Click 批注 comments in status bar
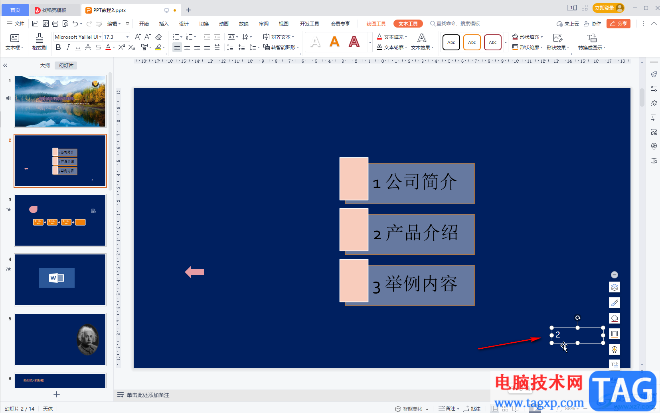Screen dimensions: 660x413 click(472, 409)
